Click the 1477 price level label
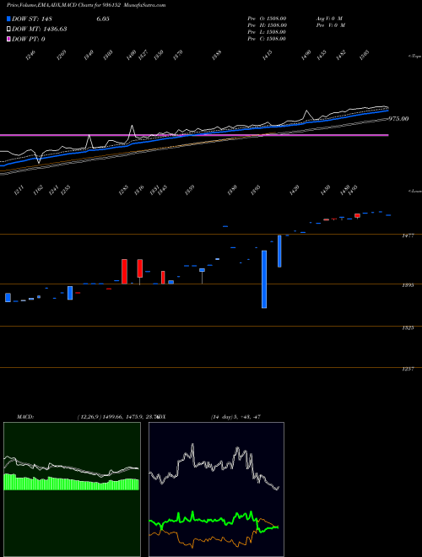Viewport: 422px width, 557px height. pos(408,235)
